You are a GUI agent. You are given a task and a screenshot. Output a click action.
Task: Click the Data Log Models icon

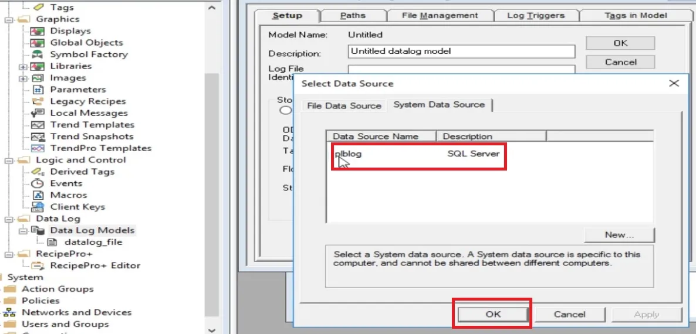(x=38, y=230)
